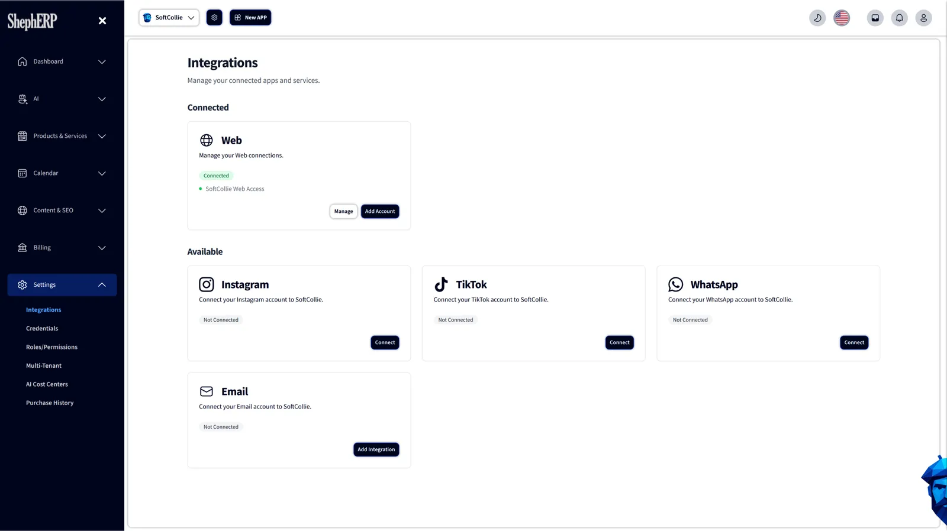Click the Web globe icon in Connected card

[x=207, y=140]
